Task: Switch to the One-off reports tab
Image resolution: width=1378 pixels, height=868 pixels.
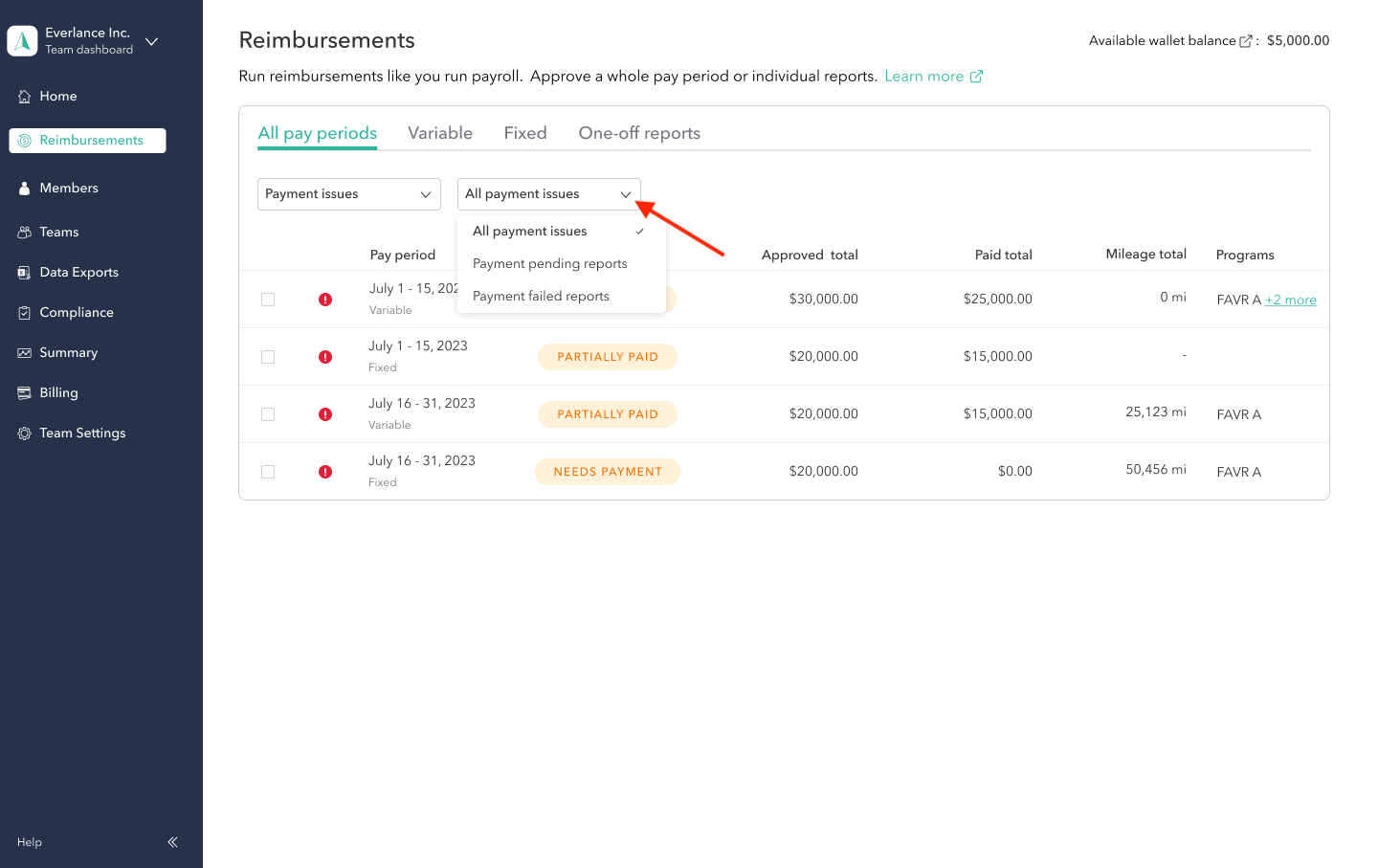Action: pyautogui.click(x=638, y=132)
